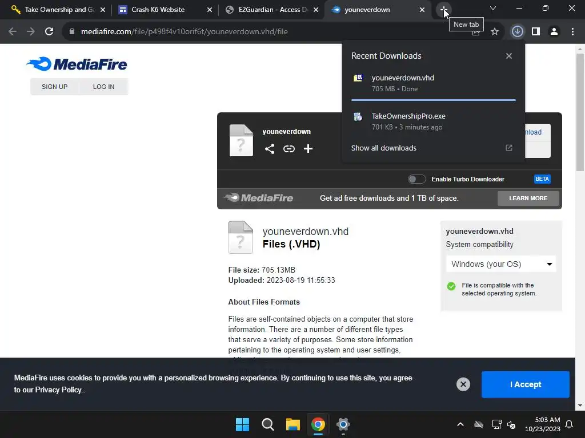Open the System compatibility OS dropdown
This screenshot has width=585, height=438.
(x=501, y=264)
